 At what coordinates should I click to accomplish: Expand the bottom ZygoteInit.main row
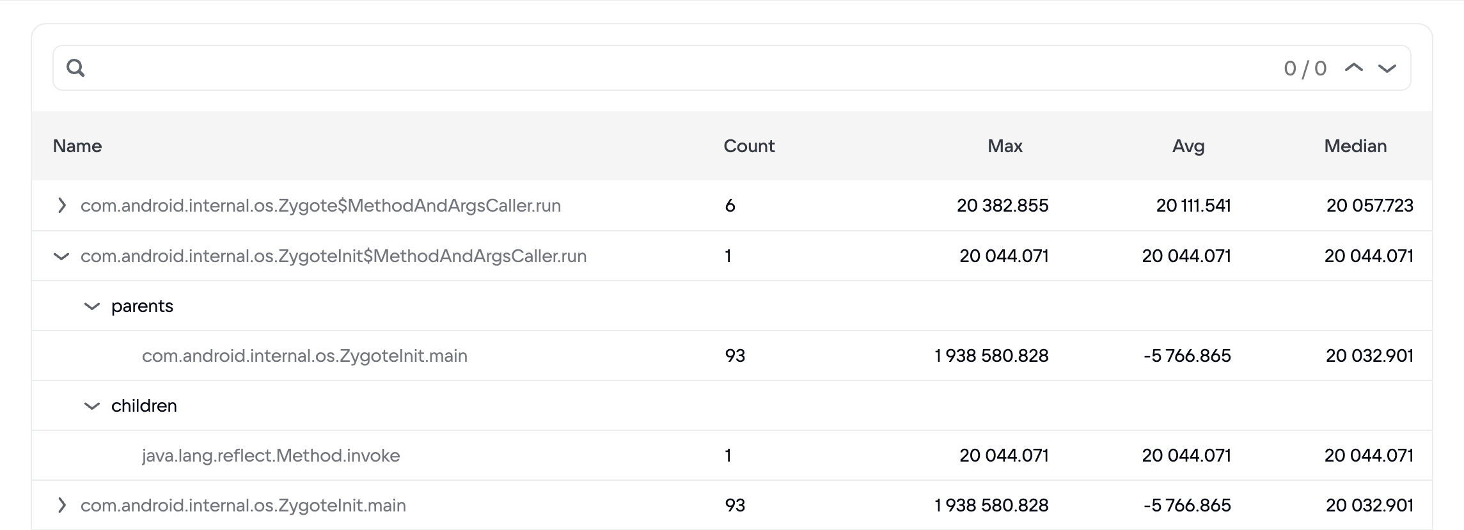61,505
